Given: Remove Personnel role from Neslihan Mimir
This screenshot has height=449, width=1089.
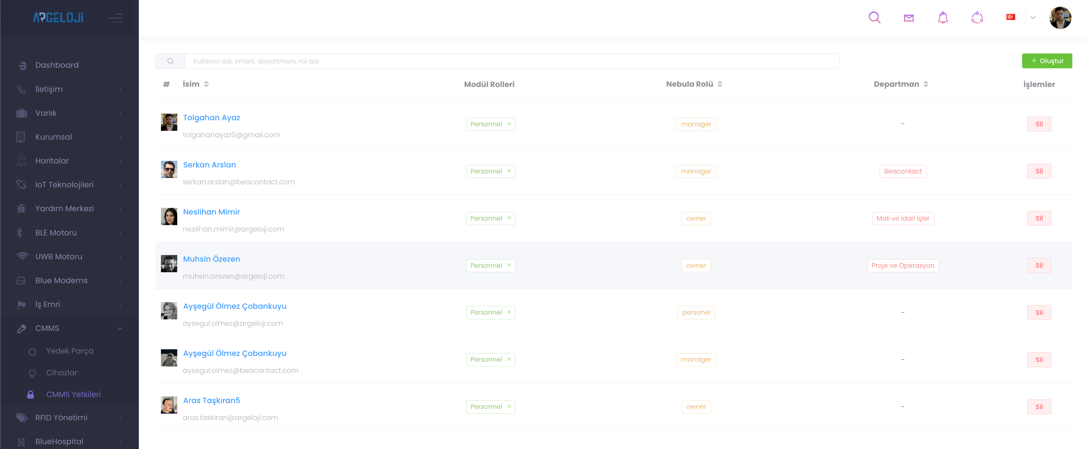Looking at the screenshot, I should 509,218.
